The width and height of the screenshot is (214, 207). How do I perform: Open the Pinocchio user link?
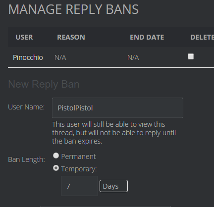click(x=28, y=57)
